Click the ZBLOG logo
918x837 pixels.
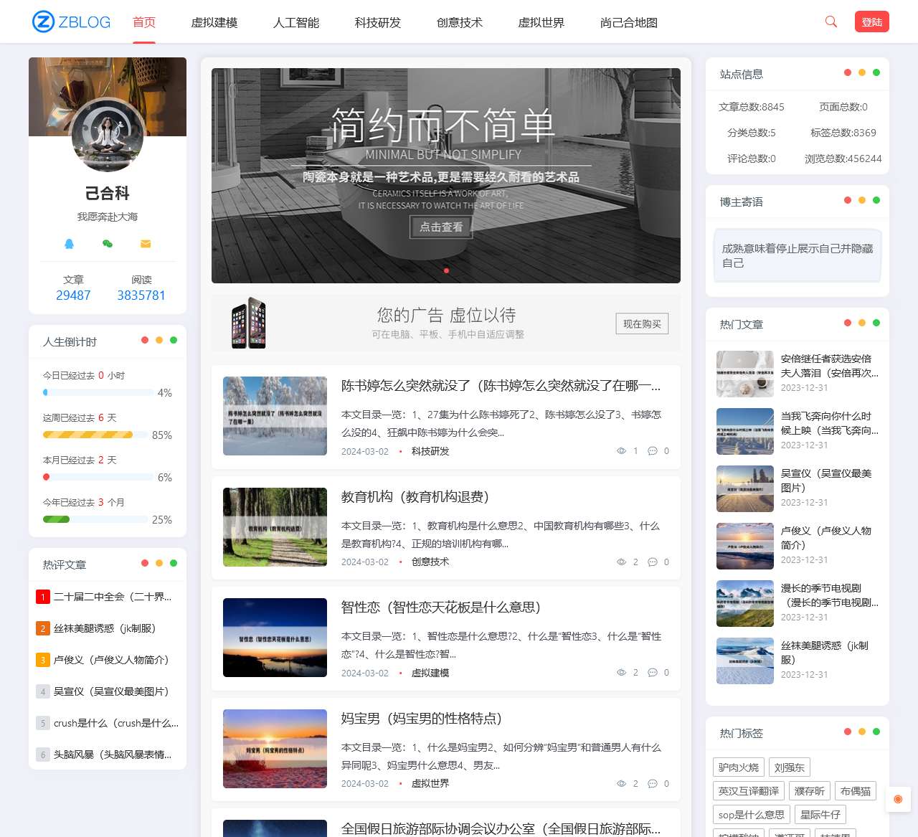(x=72, y=22)
